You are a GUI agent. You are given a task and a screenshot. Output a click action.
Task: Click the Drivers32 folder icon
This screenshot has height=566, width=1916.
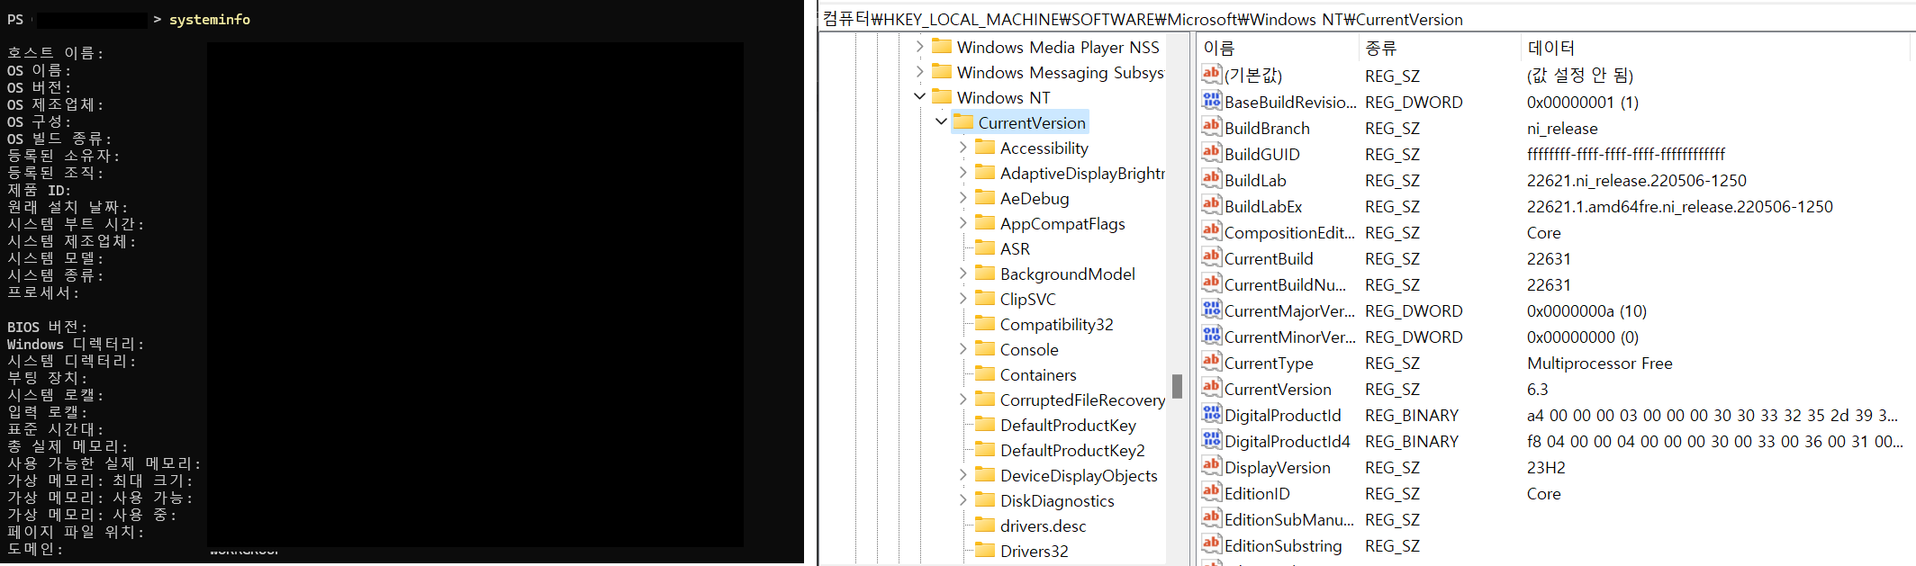coord(985,550)
